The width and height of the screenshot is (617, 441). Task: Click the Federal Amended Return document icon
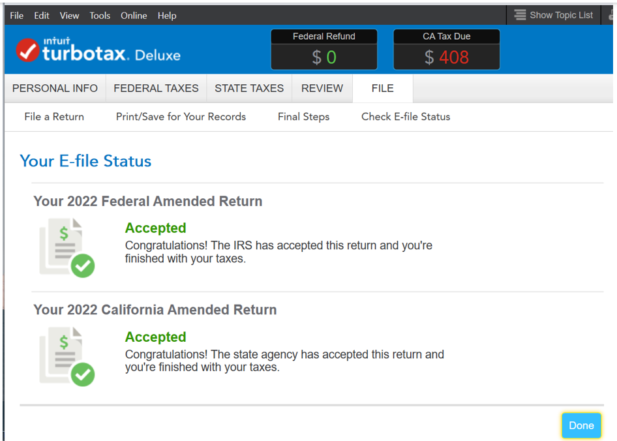click(x=67, y=248)
